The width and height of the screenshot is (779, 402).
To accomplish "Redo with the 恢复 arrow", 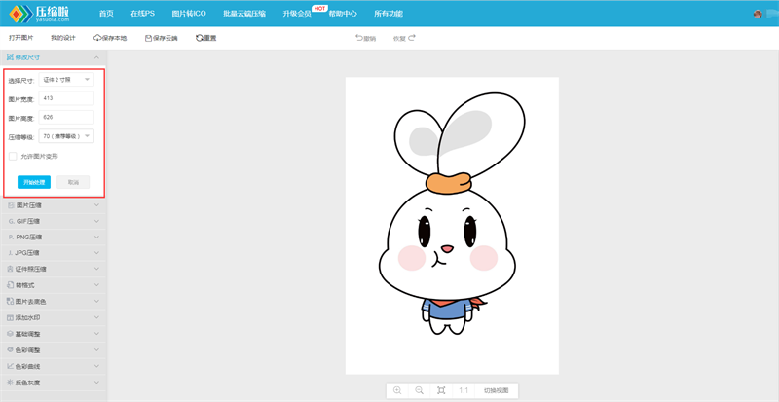I will click(x=412, y=38).
